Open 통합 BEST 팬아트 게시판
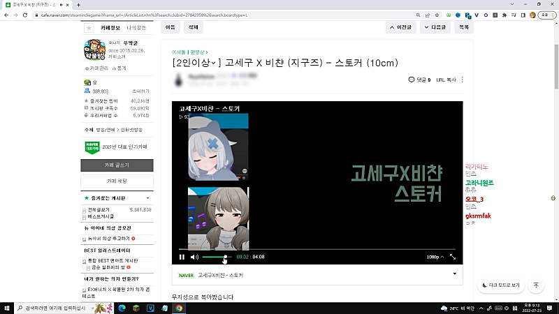This screenshot has width=559, height=314. (112, 260)
